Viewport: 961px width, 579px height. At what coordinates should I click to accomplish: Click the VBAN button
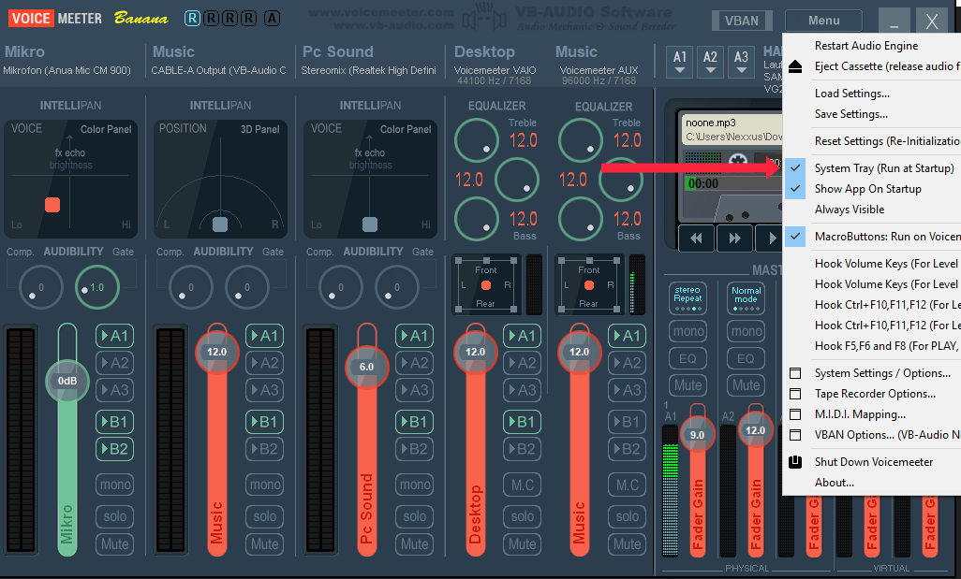(x=742, y=21)
